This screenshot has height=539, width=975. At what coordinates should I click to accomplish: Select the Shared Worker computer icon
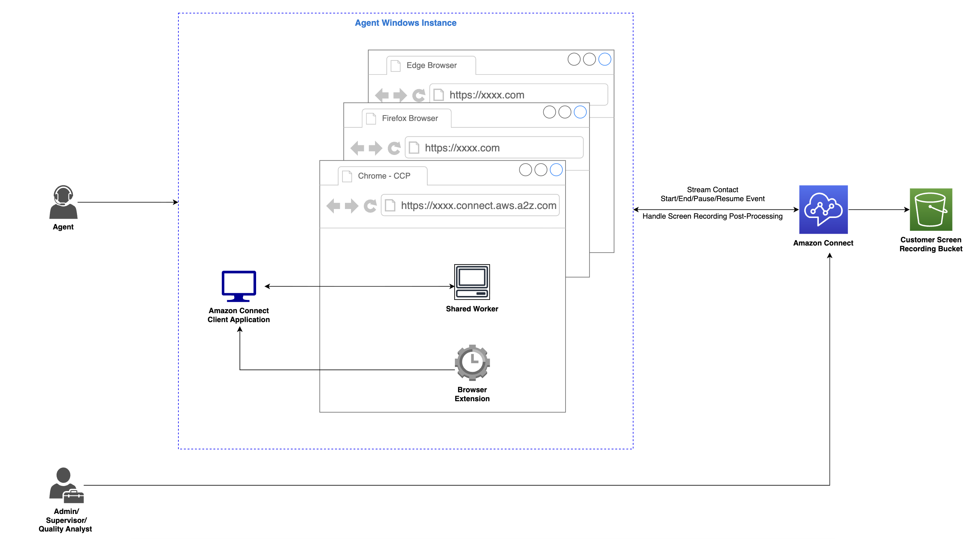[x=472, y=282]
